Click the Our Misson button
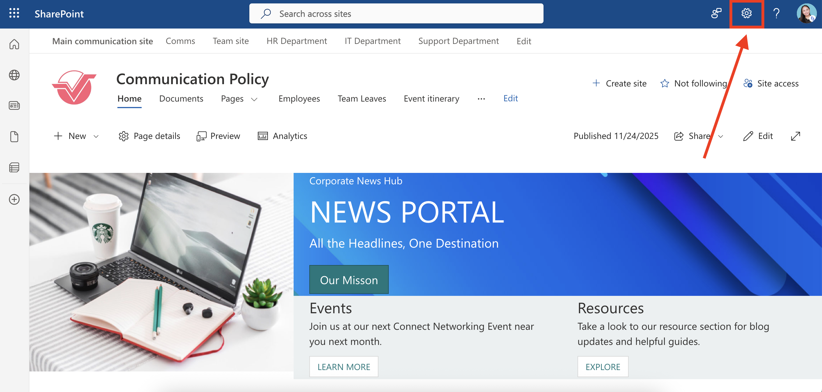The height and width of the screenshot is (392, 822). (x=349, y=280)
